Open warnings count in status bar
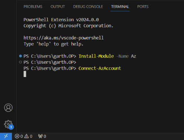Viewport: 184px width, 140px height. coord(28,136)
